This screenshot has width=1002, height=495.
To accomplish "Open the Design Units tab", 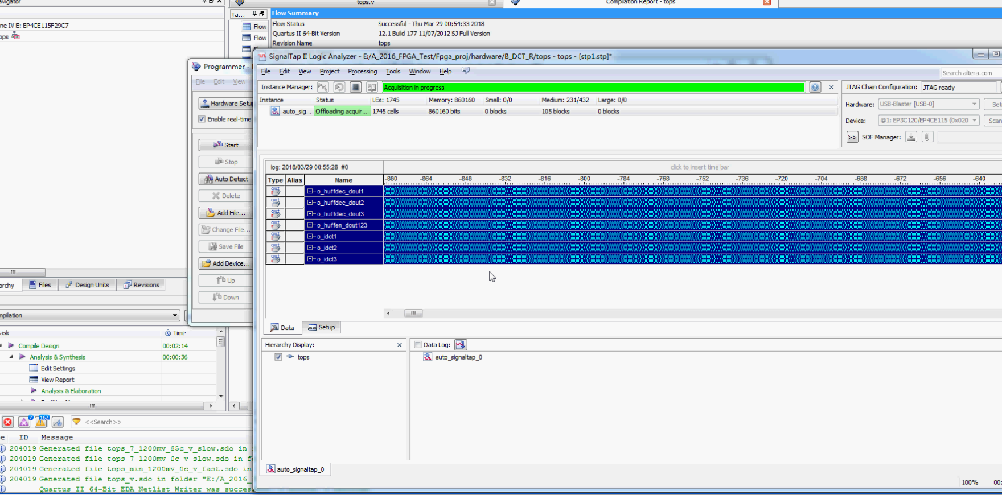I will [87, 285].
